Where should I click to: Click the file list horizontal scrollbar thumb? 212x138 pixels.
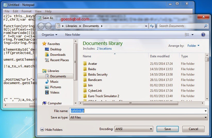[x=131, y=103]
